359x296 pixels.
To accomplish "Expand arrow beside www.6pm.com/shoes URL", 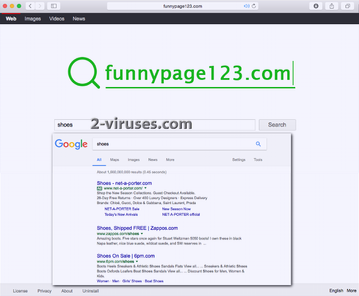I will tap(137, 261).
